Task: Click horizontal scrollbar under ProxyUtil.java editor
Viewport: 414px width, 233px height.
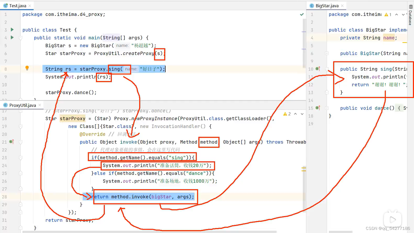Action: (x=149, y=232)
